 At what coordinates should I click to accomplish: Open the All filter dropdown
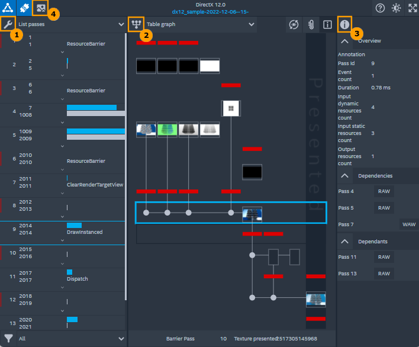pos(71,339)
